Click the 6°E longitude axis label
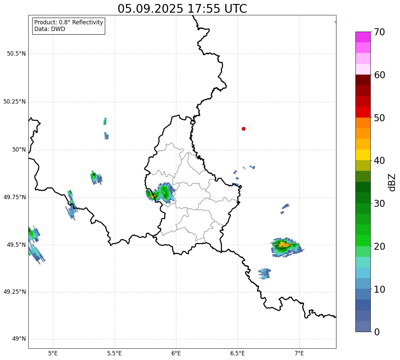 (x=176, y=353)
